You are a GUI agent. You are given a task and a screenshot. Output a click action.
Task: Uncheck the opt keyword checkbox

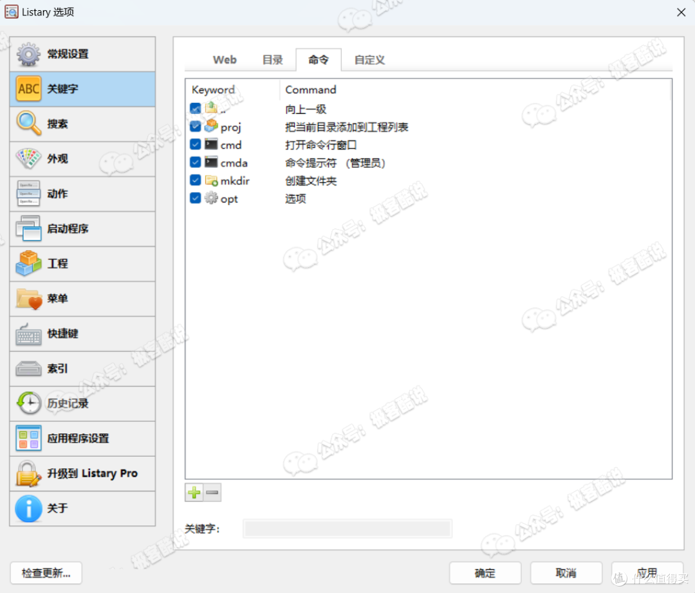(196, 198)
